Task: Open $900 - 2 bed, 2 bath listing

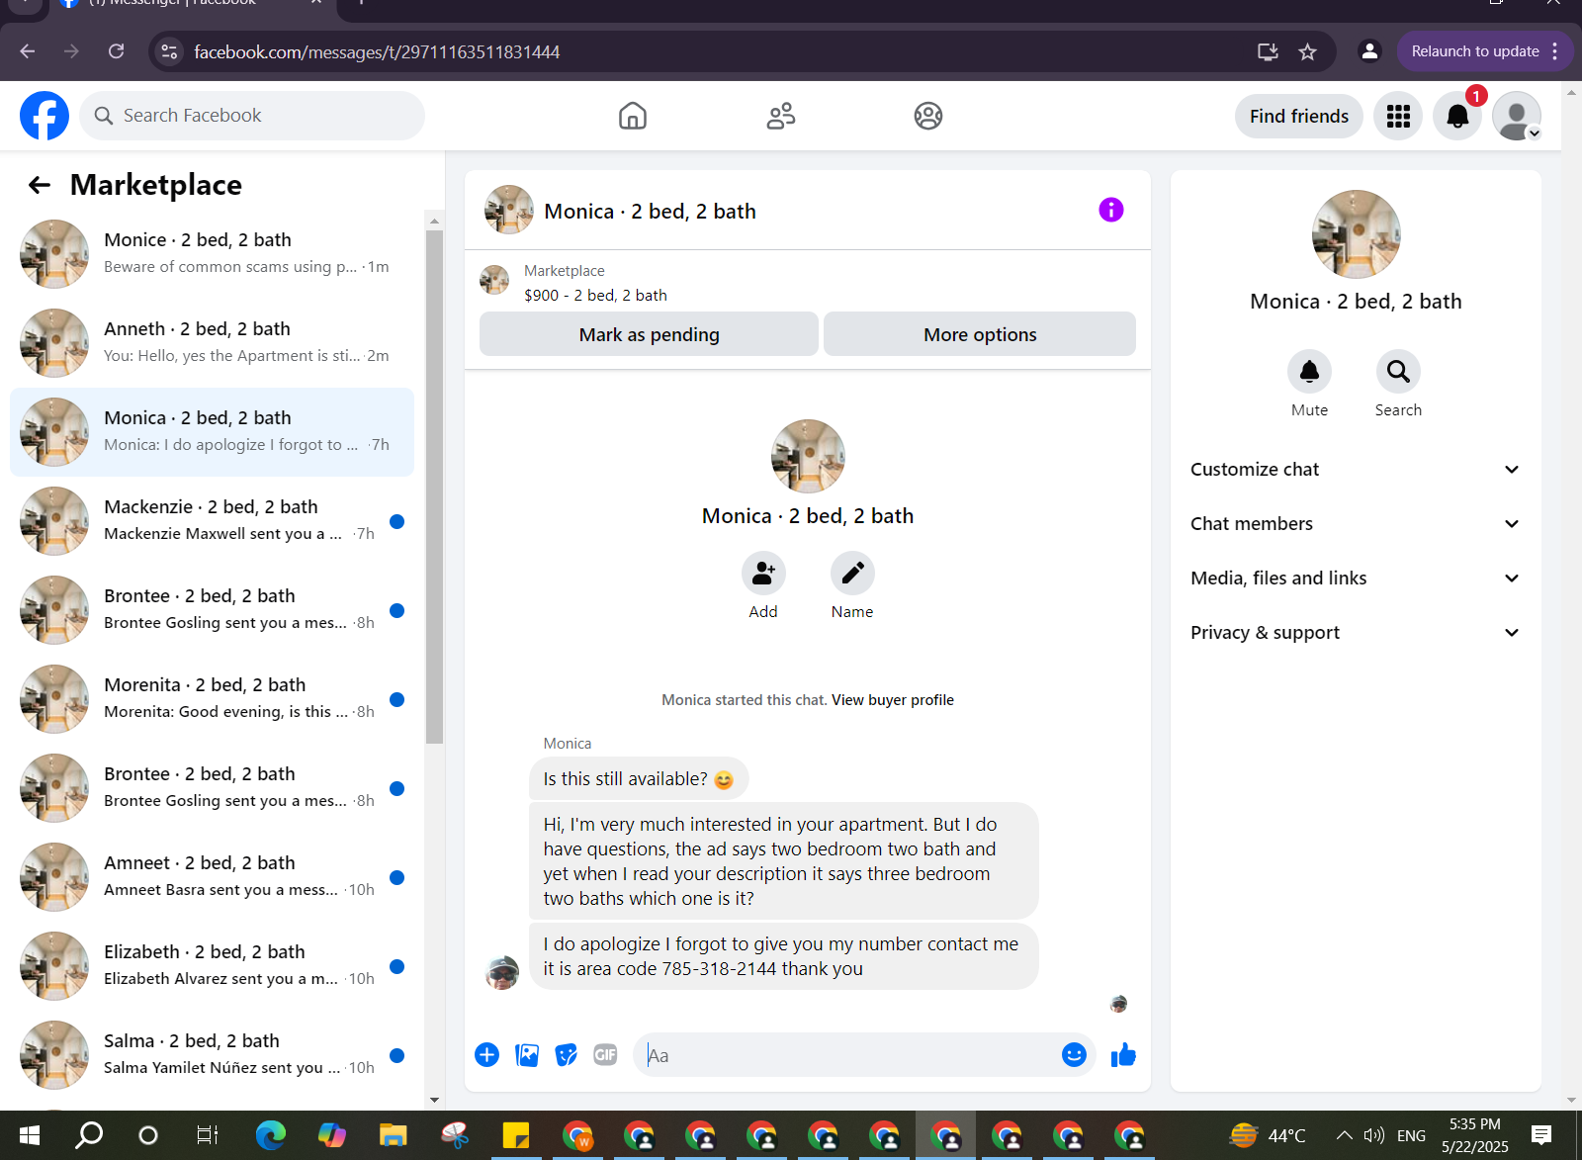Action: tap(595, 296)
